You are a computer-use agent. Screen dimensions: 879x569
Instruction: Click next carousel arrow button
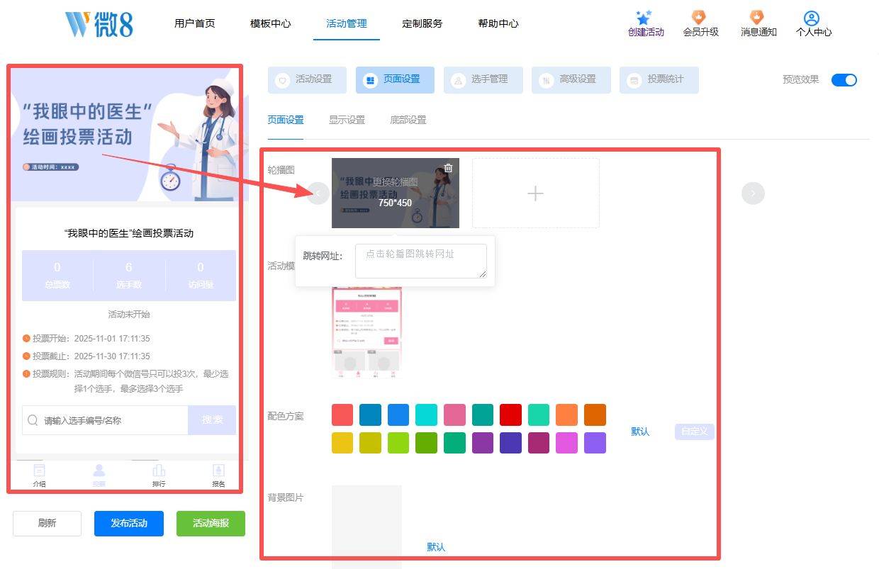pyautogui.click(x=753, y=193)
